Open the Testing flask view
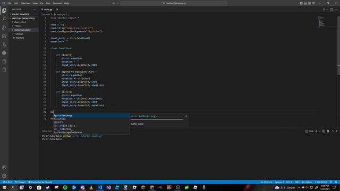This screenshot has height=191, width=340. tap(4, 45)
